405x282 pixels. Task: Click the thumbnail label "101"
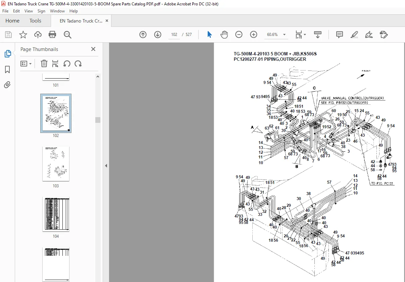[56, 85]
